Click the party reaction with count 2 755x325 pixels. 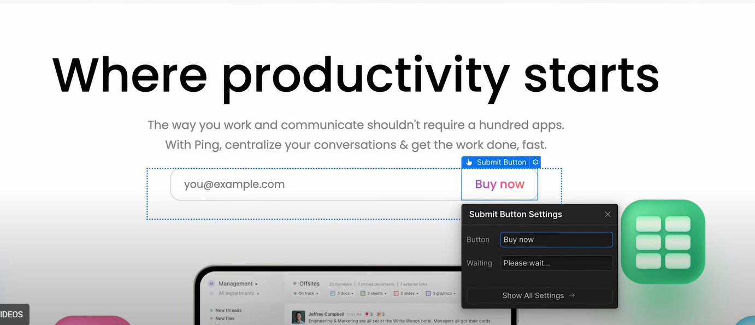(x=381, y=314)
